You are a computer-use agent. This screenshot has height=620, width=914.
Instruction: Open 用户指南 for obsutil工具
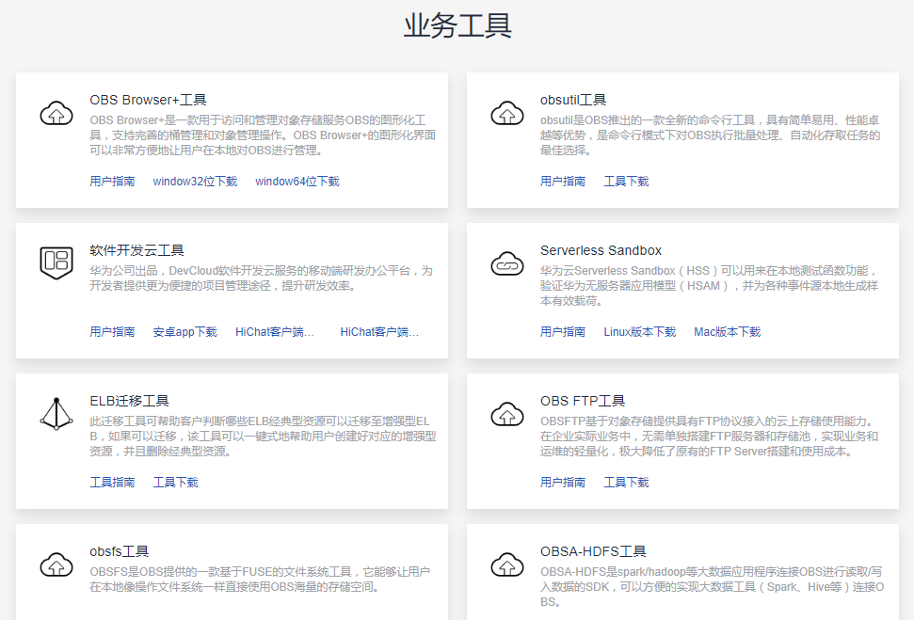coord(563,182)
